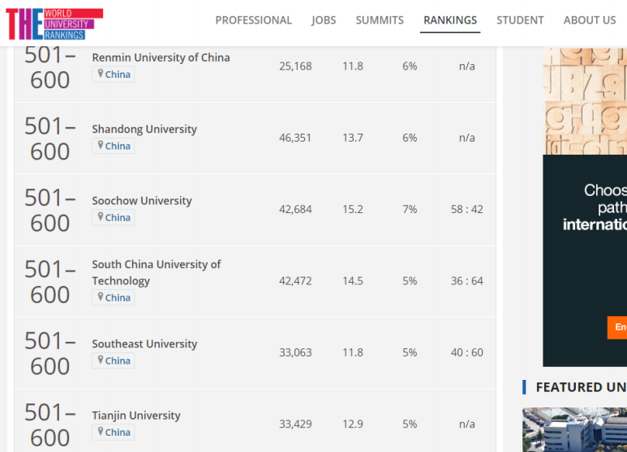
Task: Open Tianjin University link
Action: pyautogui.click(x=136, y=416)
